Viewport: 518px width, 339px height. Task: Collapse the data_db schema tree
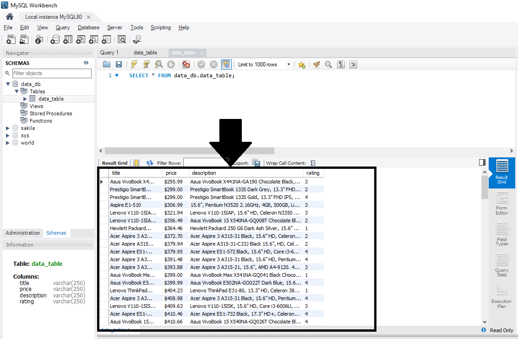pos(8,84)
